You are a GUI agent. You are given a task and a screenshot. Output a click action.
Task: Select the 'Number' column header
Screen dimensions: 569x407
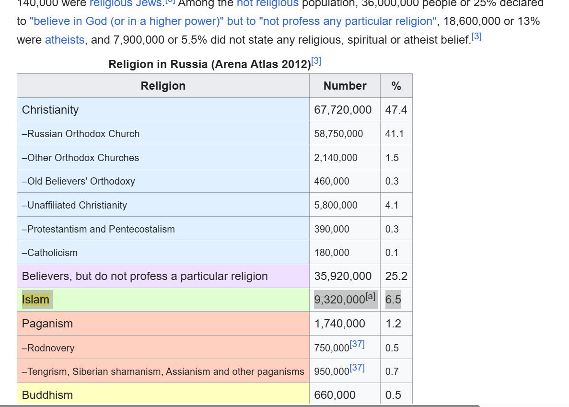tap(345, 86)
